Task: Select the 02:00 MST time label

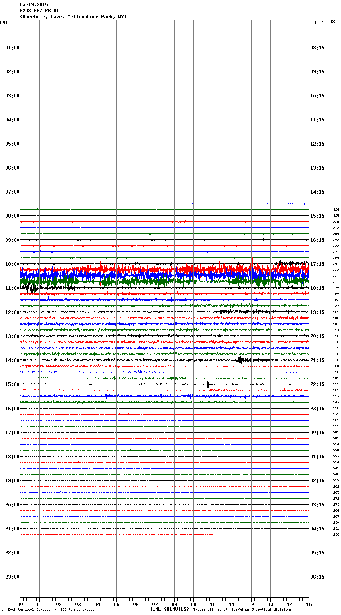Action: tap(12, 72)
